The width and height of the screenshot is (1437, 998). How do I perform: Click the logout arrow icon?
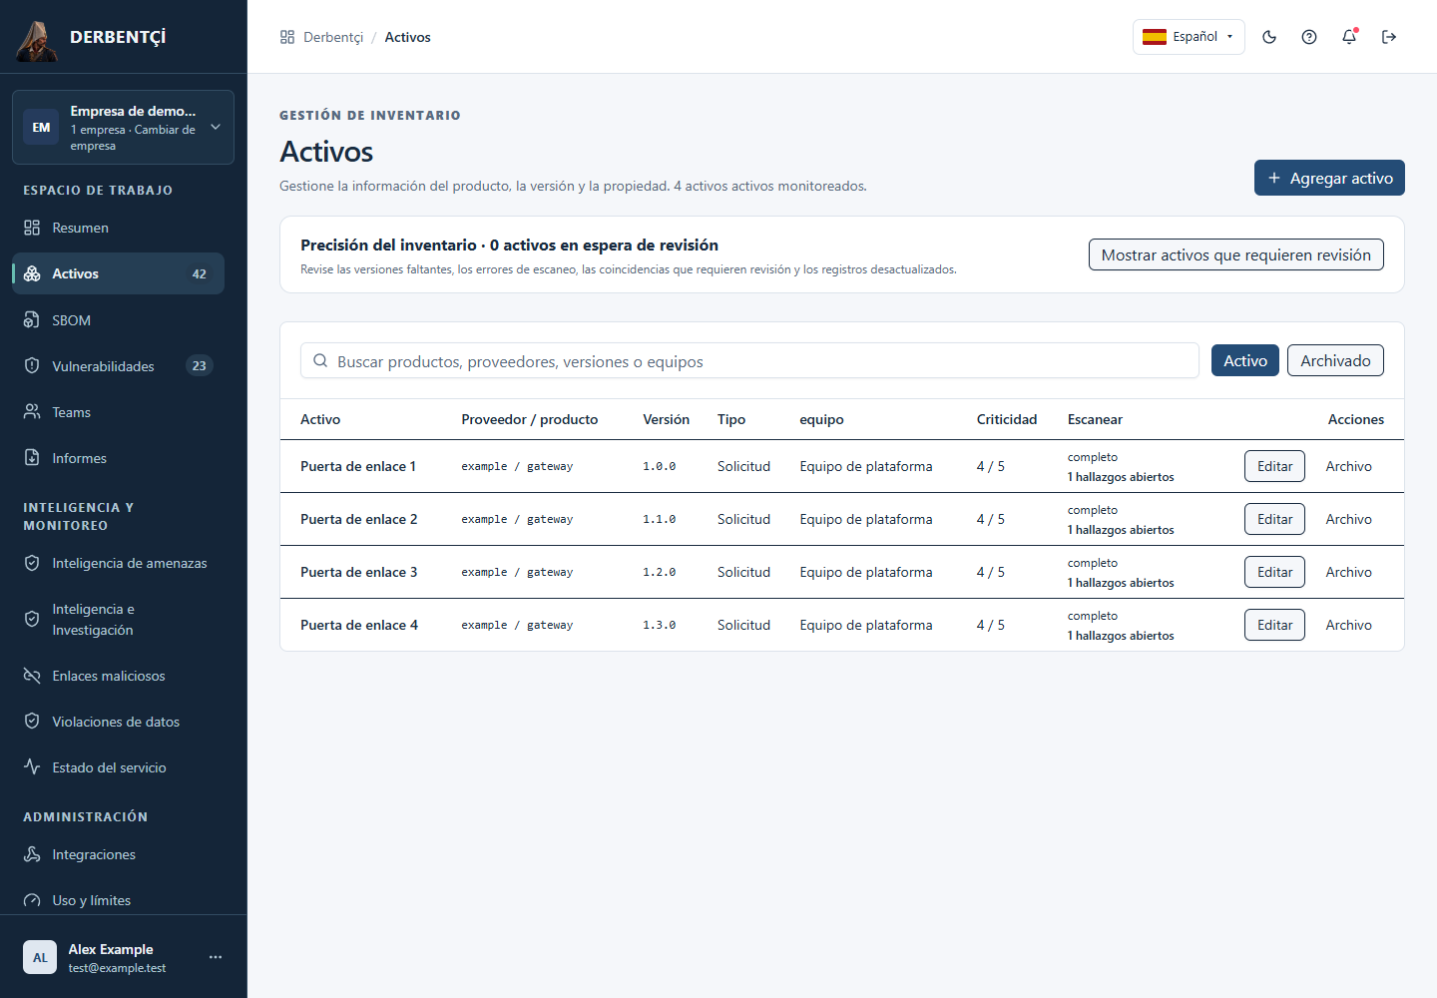click(x=1389, y=37)
